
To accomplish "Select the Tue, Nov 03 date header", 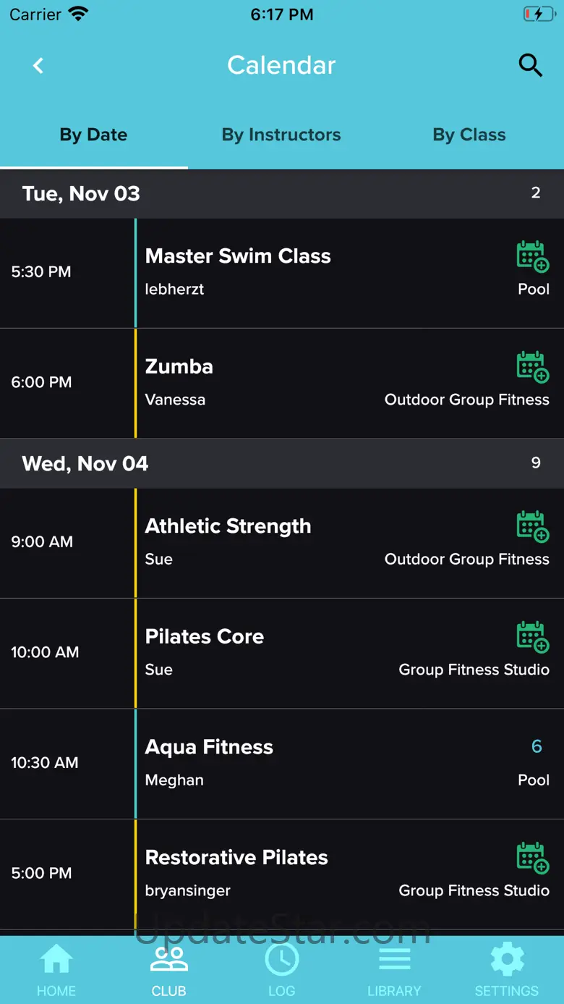I will 81,194.
